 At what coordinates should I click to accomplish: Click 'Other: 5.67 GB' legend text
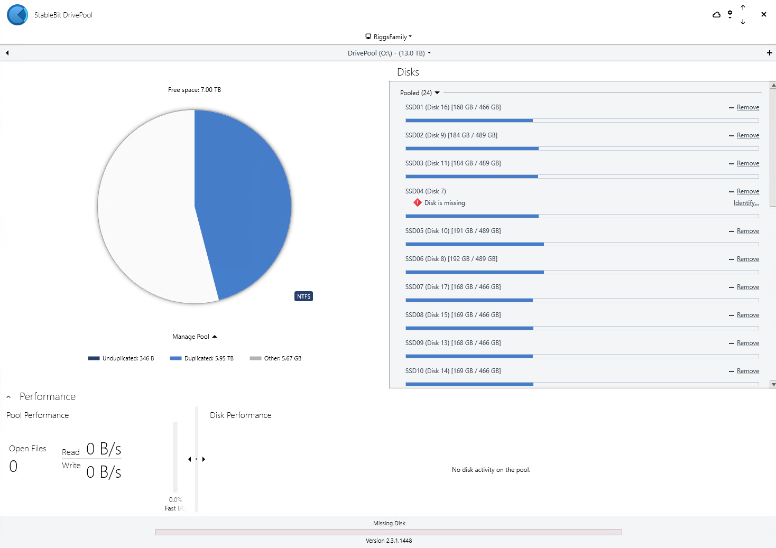[283, 358]
